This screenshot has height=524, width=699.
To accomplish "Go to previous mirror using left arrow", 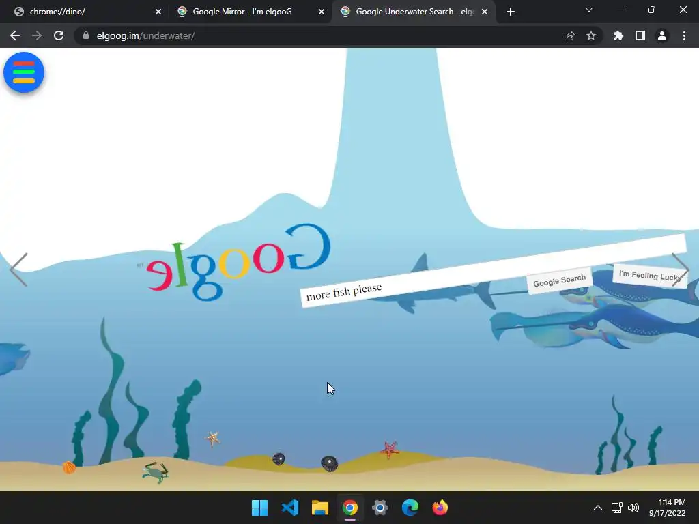I will (x=18, y=270).
